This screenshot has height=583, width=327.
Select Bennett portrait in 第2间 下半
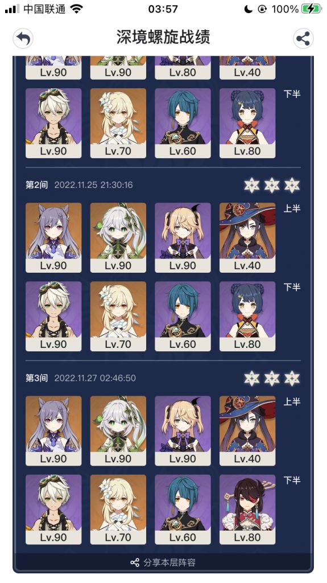point(53,317)
